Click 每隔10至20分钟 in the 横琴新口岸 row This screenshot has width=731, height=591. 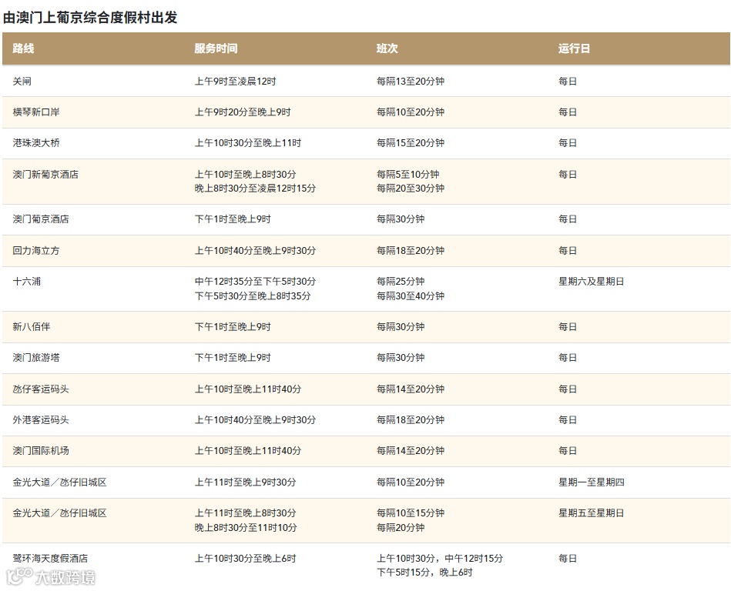click(x=411, y=112)
